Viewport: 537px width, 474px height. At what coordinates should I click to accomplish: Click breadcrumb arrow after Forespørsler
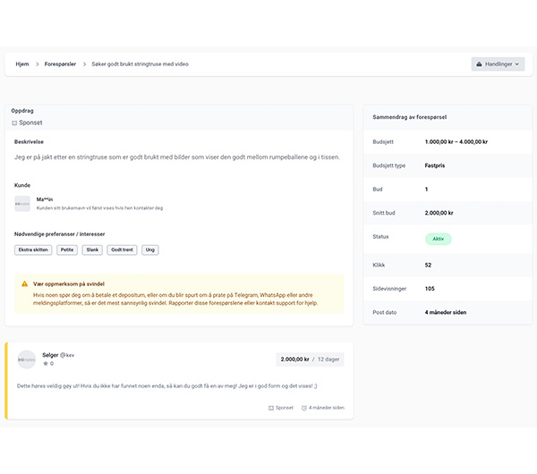point(84,64)
